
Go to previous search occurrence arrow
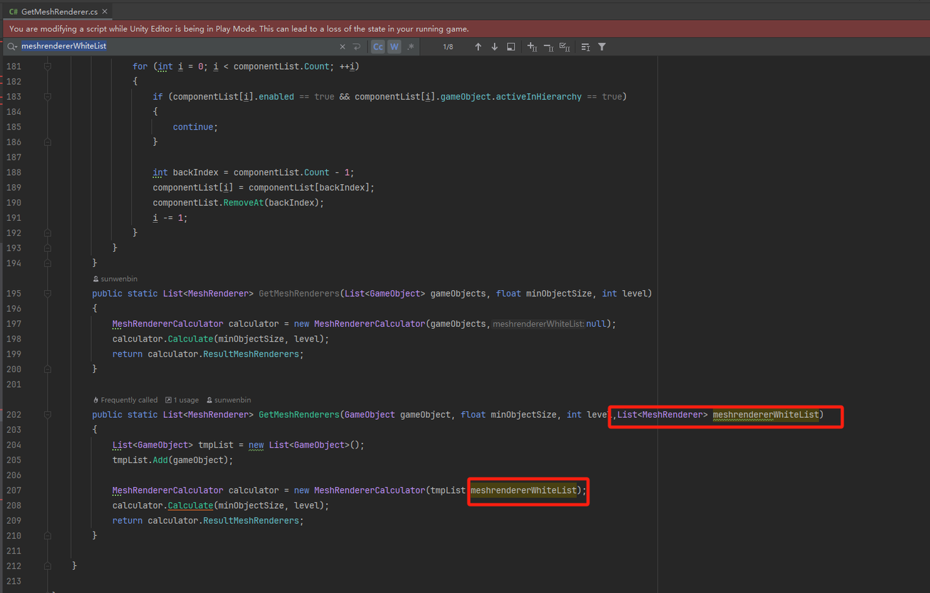478,47
